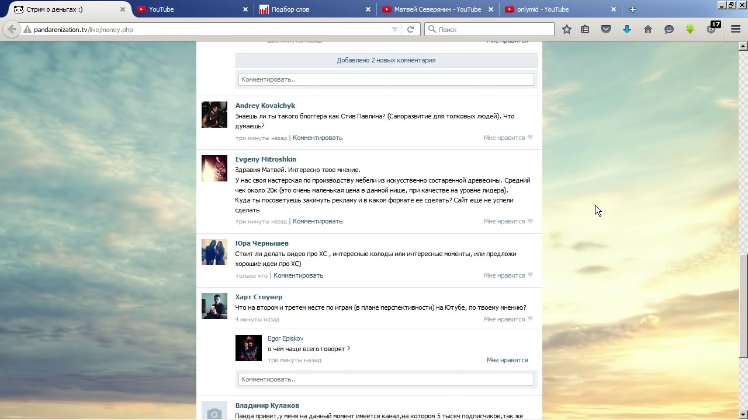Click Комментировать under Юра Чернышев's post
The height and width of the screenshot is (420, 748).
pyautogui.click(x=298, y=275)
